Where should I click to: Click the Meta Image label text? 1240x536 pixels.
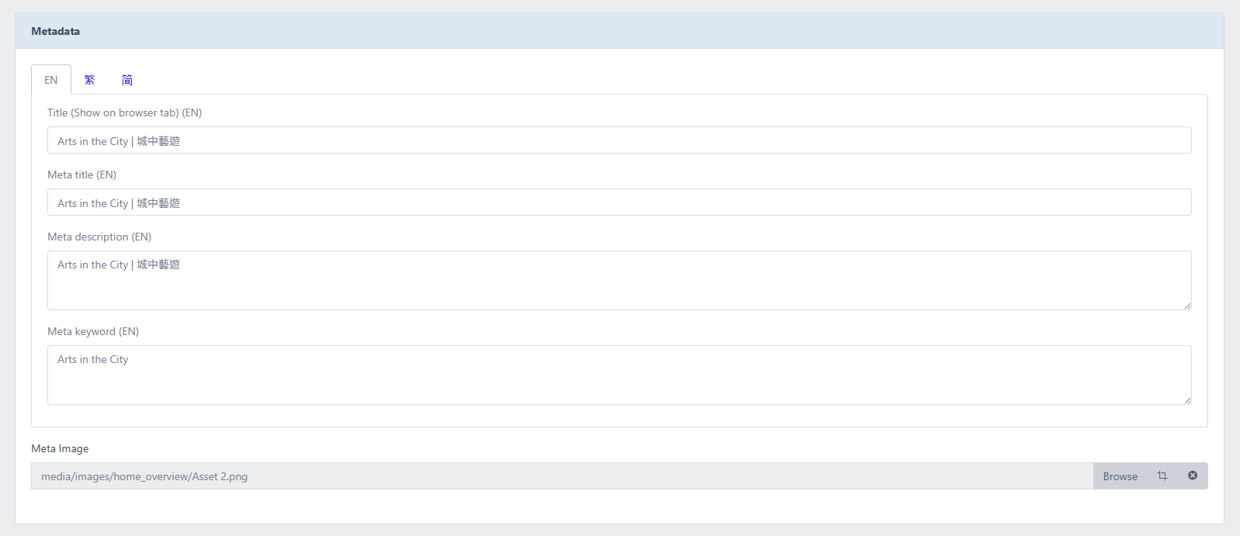(x=60, y=448)
